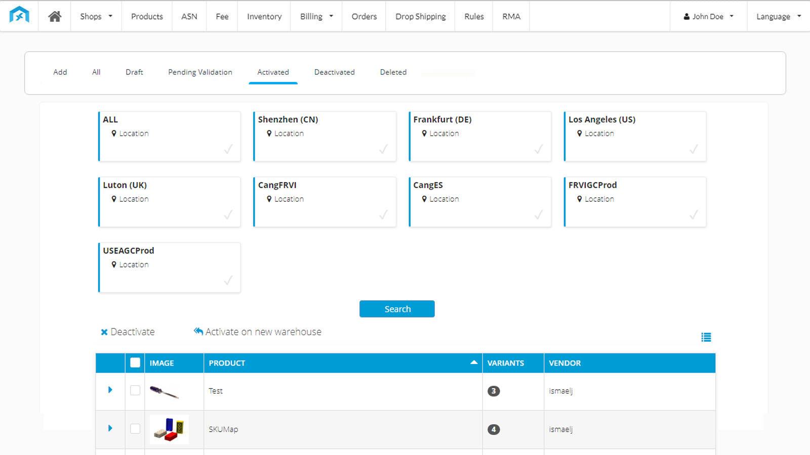Open the Drop Shipping navigation link

point(420,17)
